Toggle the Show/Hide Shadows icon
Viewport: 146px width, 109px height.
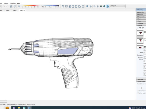(19, 6)
